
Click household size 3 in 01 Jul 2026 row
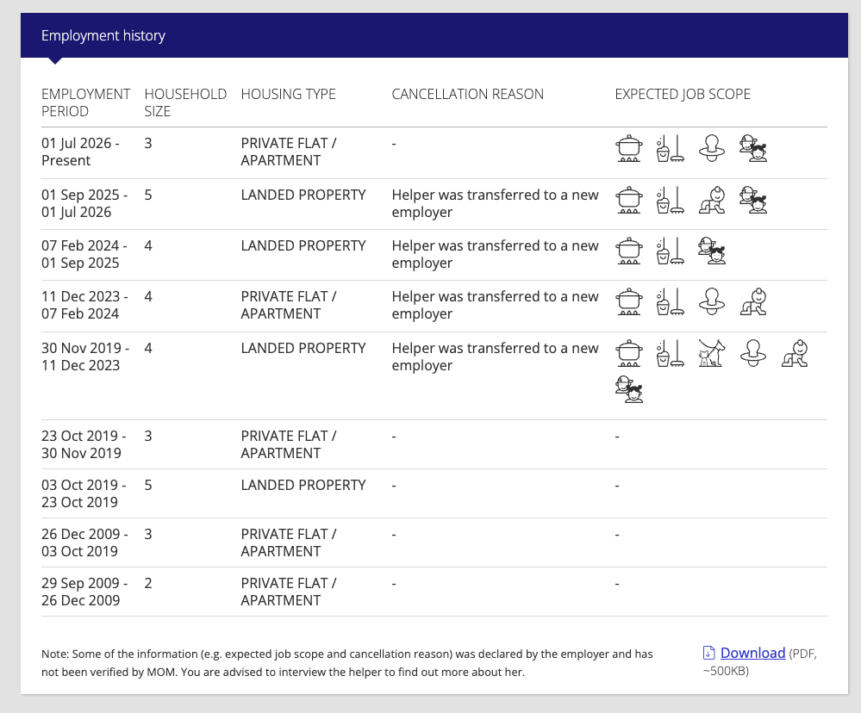click(148, 144)
